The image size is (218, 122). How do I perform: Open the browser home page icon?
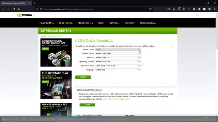[19, 9]
